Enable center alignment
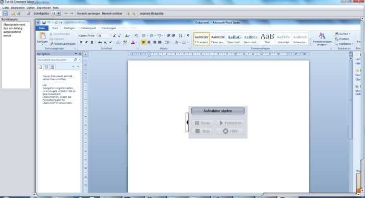 [x=149, y=42]
